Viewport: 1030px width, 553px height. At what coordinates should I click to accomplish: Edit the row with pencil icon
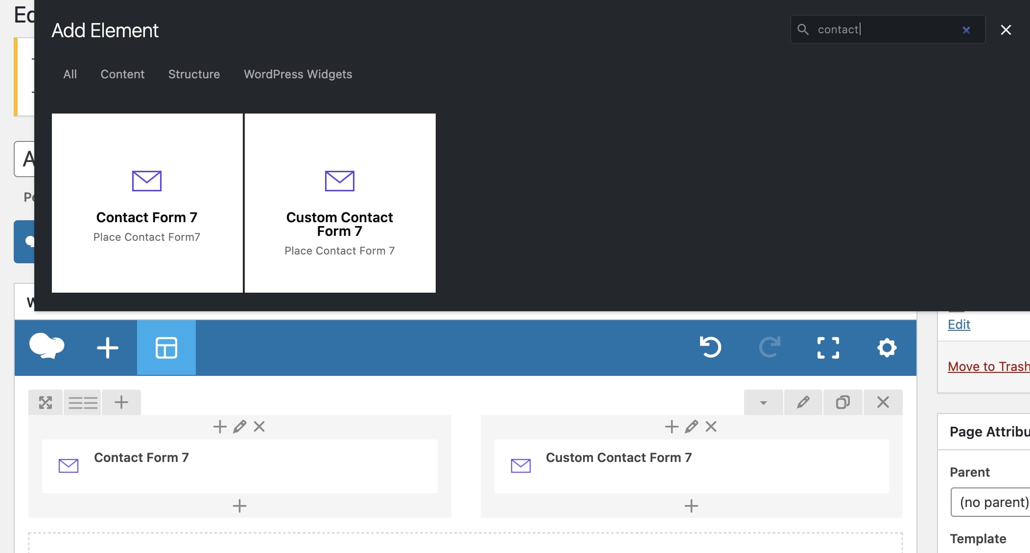click(x=803, y=402)
